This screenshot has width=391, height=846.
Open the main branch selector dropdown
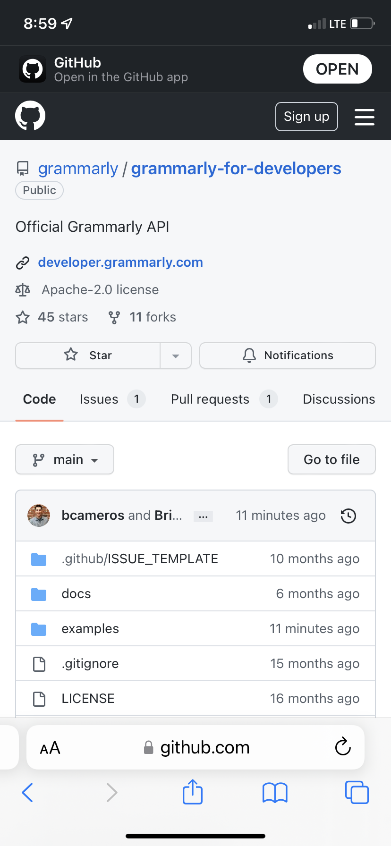65,459
